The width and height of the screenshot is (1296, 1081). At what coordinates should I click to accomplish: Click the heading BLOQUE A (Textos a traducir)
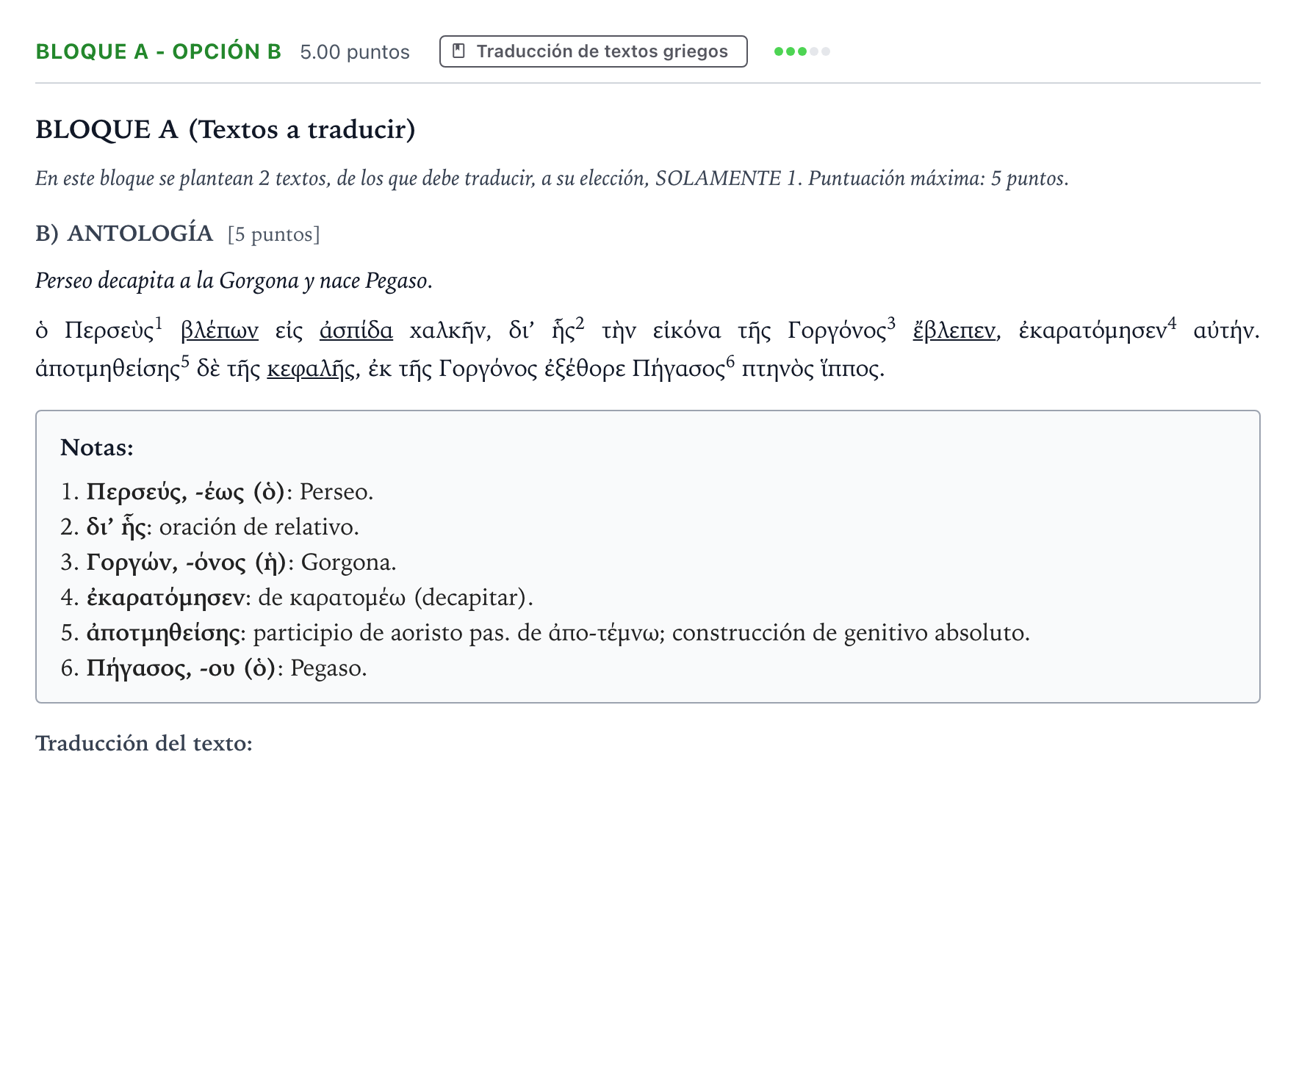point(226,129)
